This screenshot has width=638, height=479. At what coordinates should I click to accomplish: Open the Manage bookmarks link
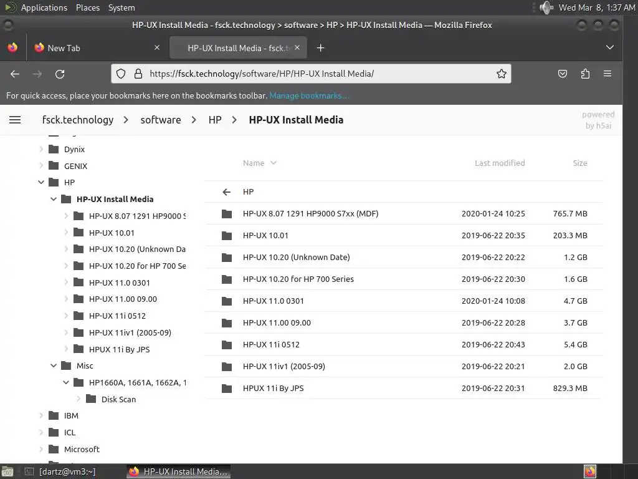pyautogui.click(x=309, y=95)
